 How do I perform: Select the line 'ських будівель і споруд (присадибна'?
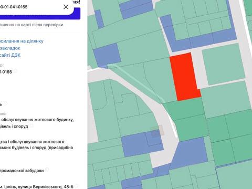pos(36,148)
